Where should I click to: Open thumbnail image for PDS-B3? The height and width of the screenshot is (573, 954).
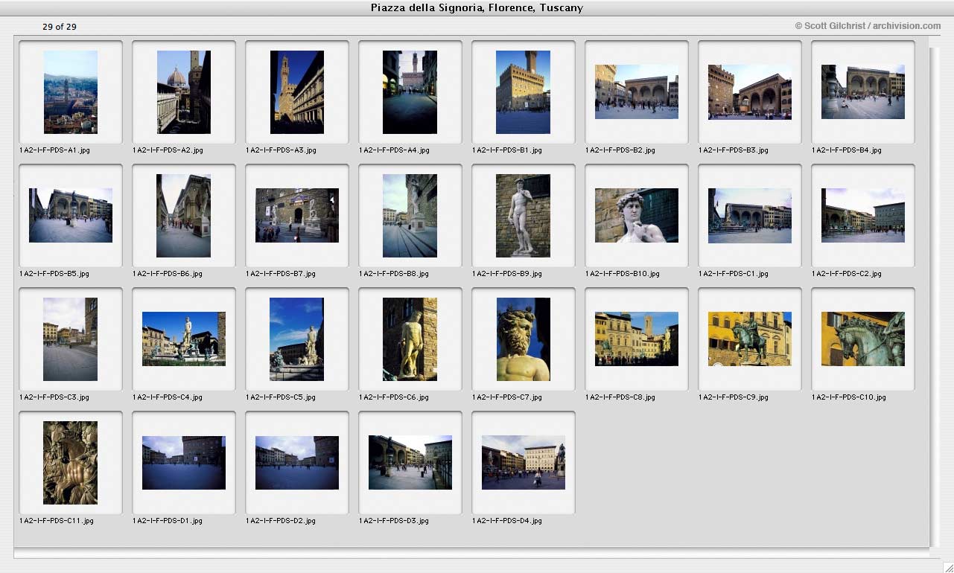point(750,92)
